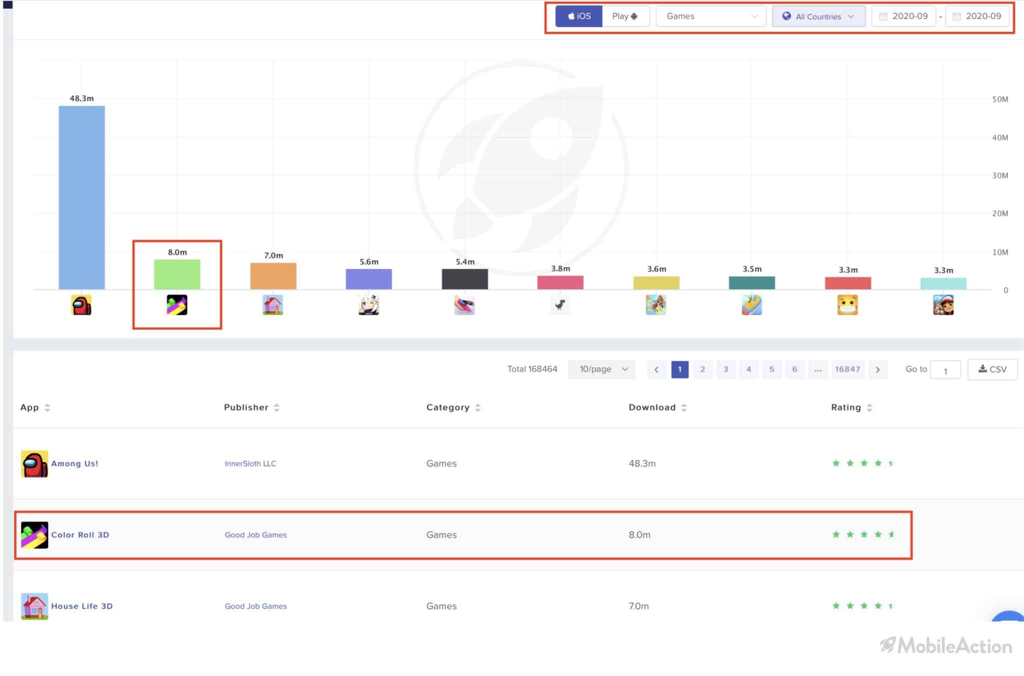
Task: Click the end date 2020-09 field
Action: 977,16
